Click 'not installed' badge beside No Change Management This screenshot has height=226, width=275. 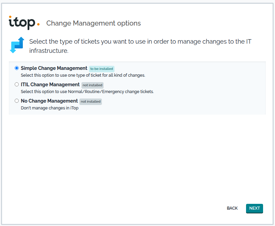pos(91,102)
